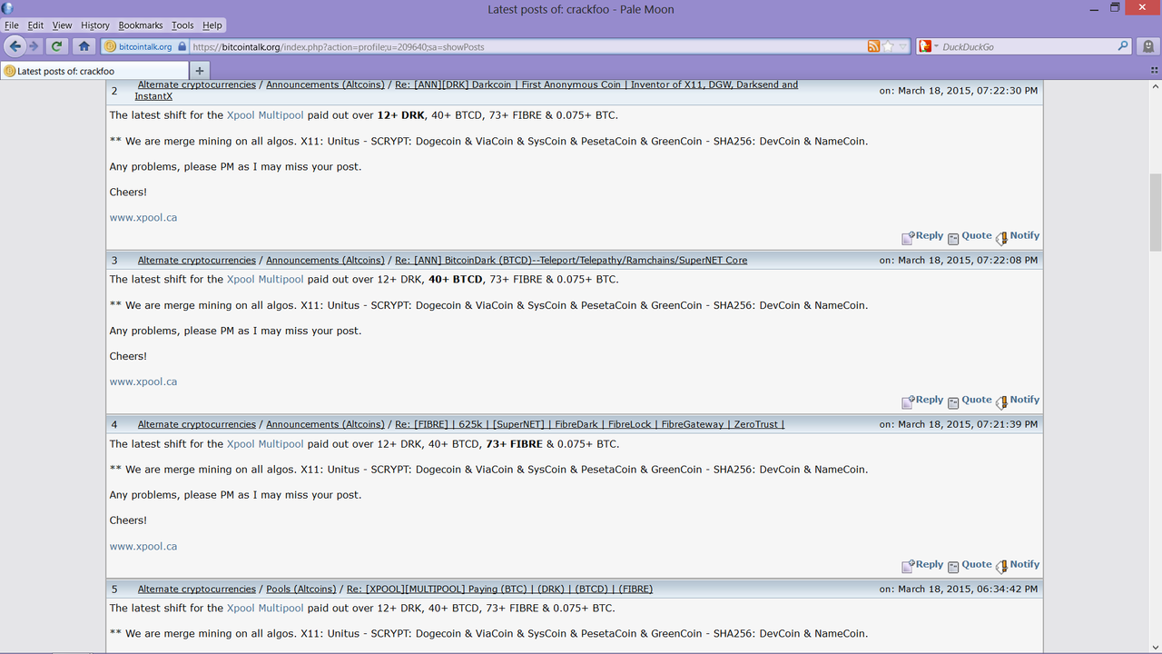Click the browser Back arrow button
Screen dimensions: 1162x654
pos(15,46)
